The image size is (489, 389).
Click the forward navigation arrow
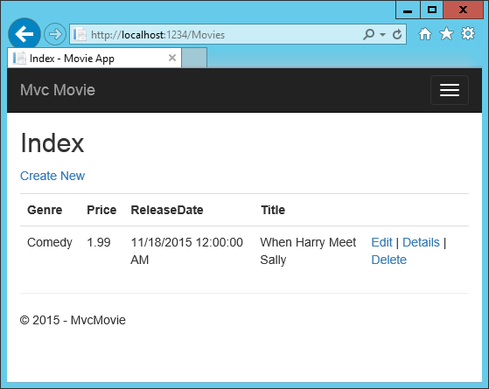[55, 34]
